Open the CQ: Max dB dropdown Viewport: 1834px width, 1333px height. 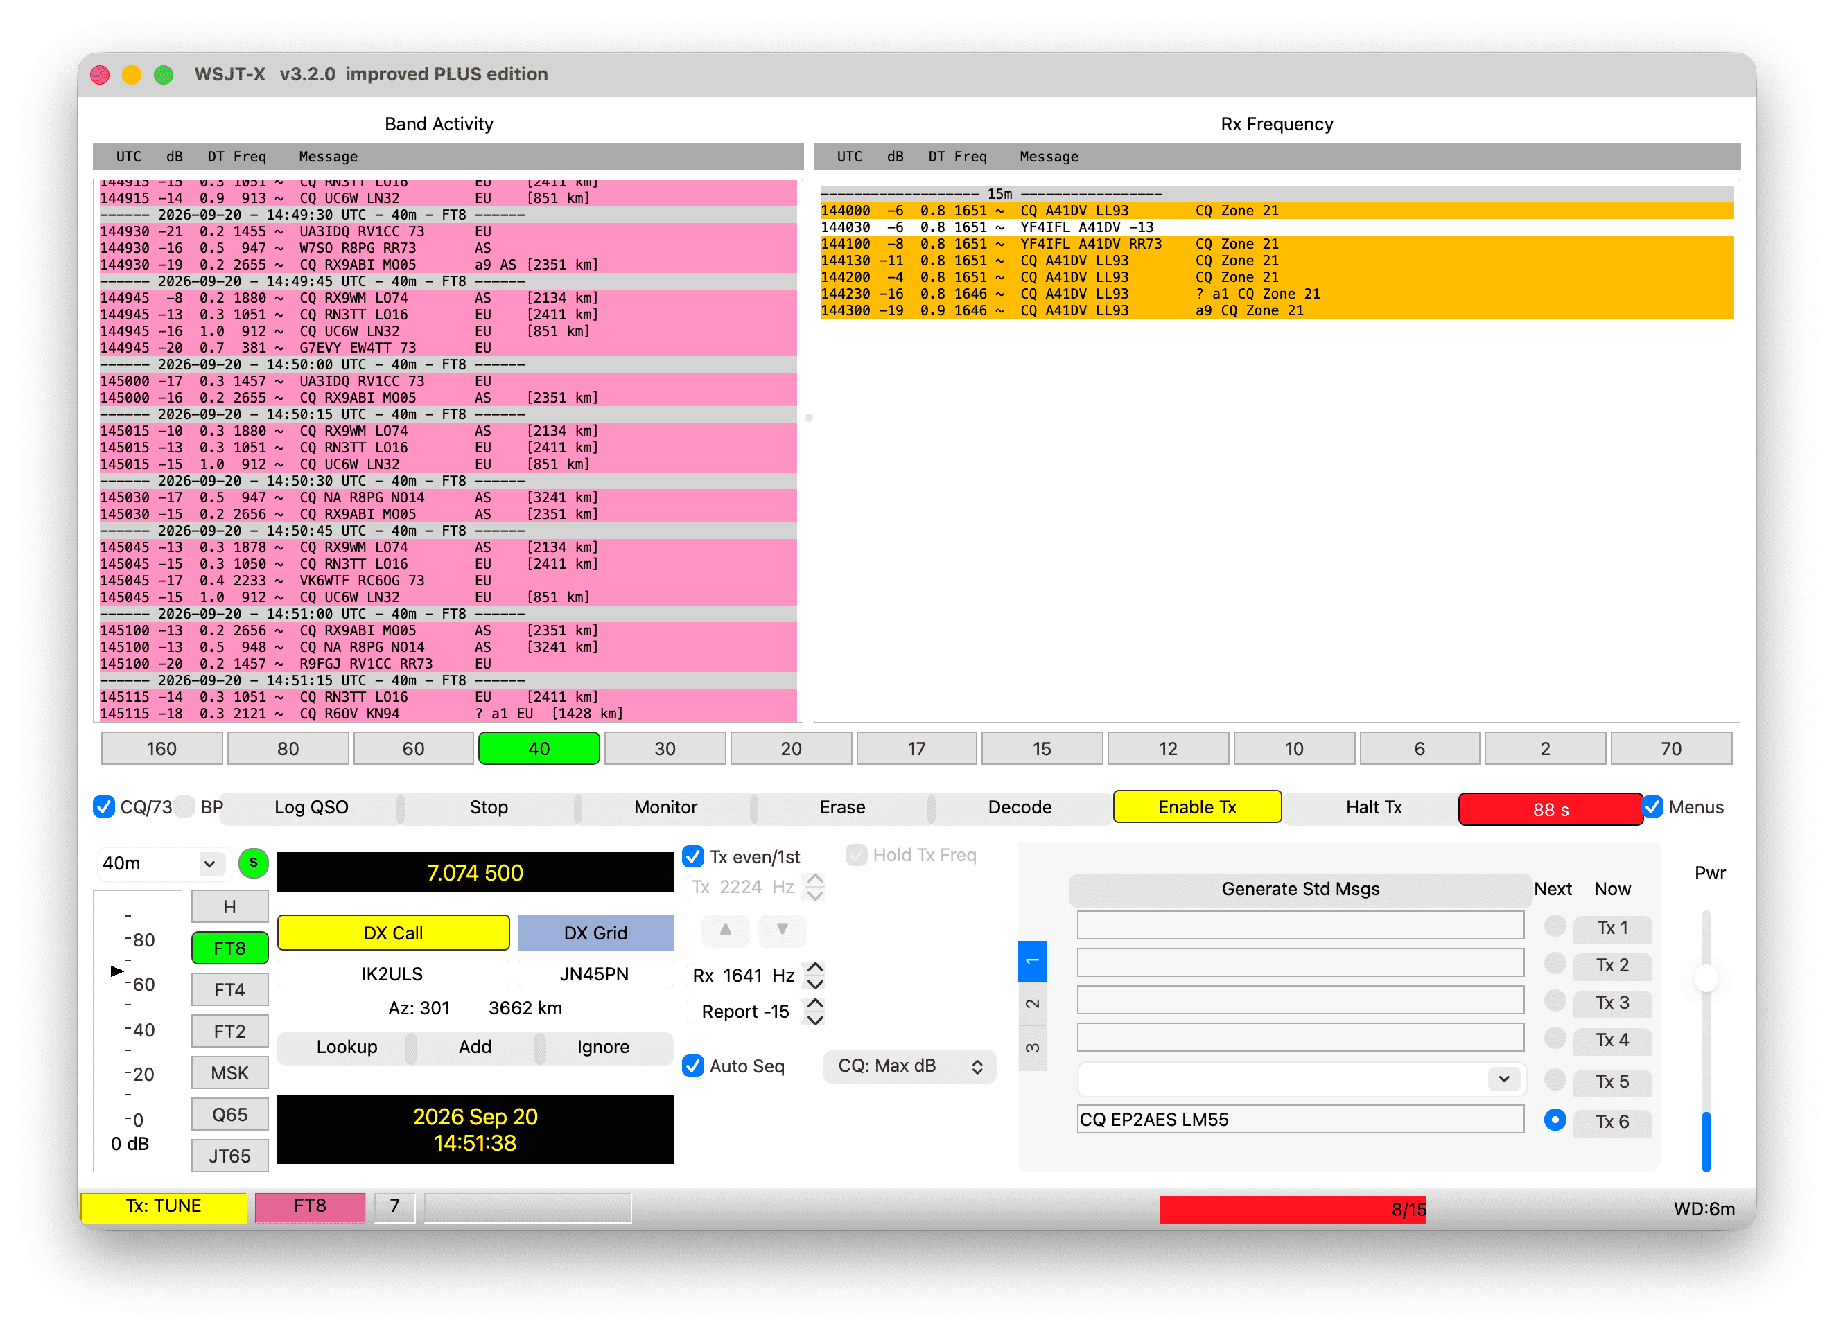click(x=909, y=1066)
